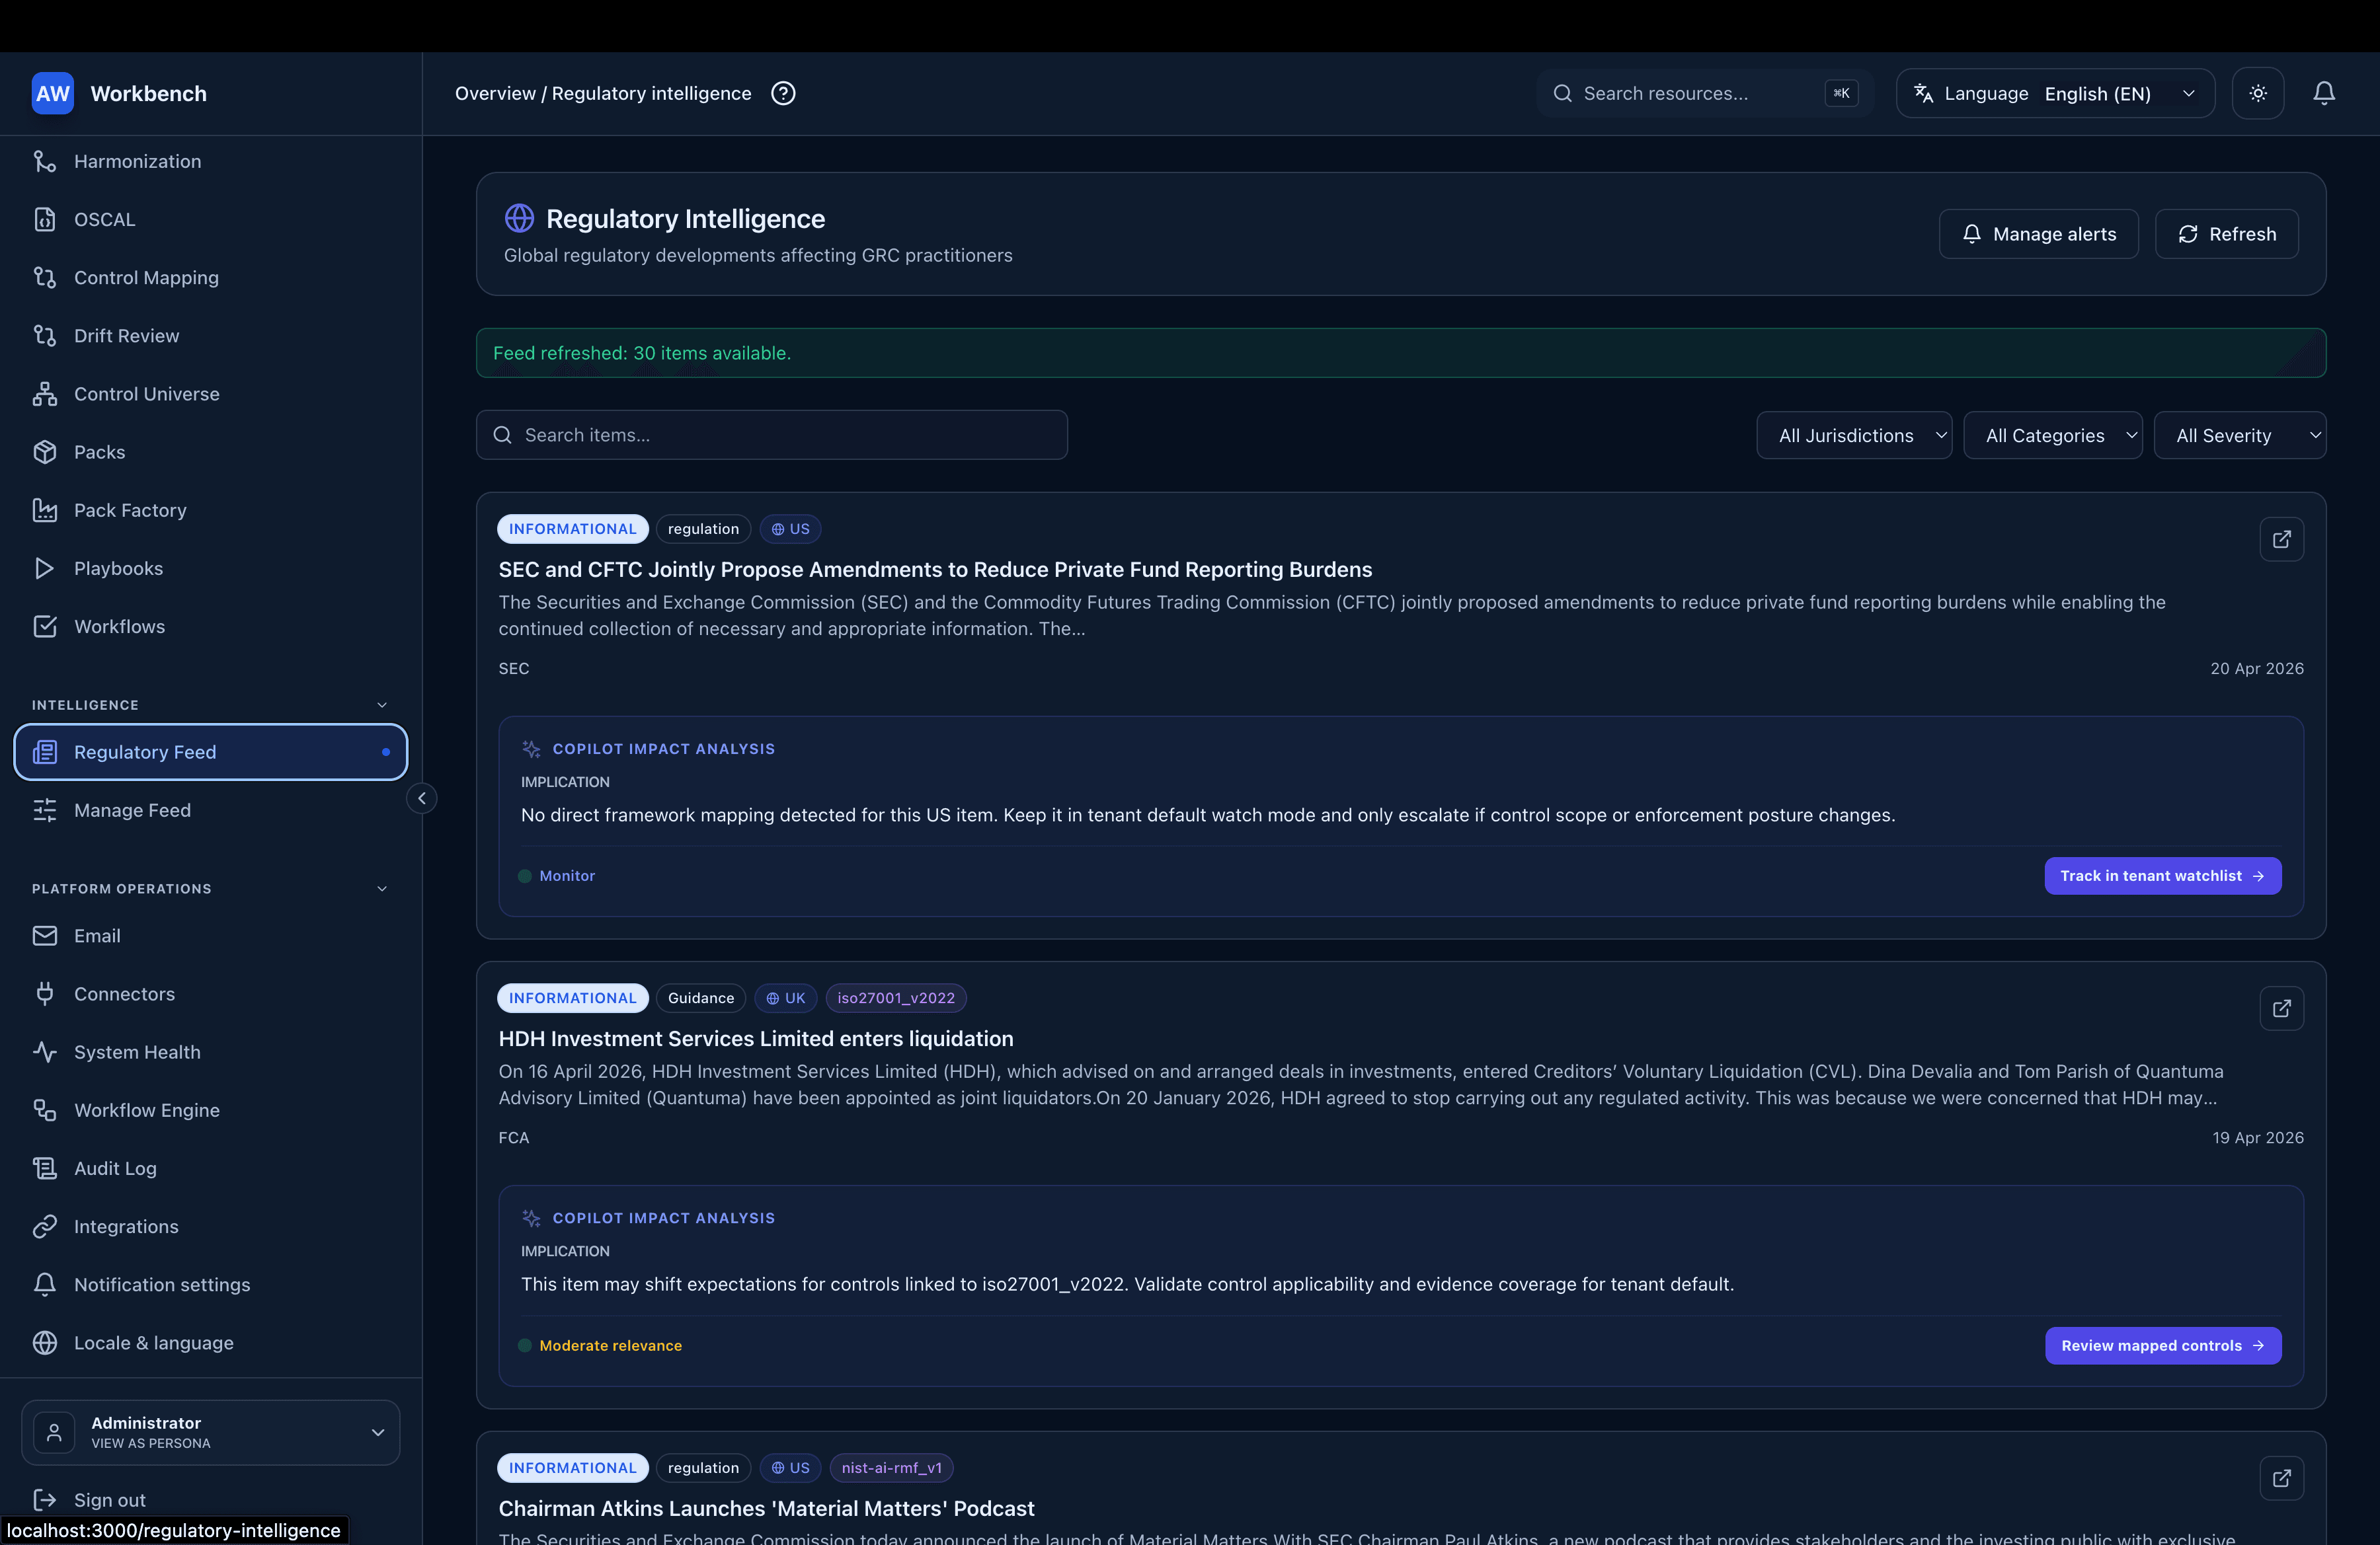Focus the Search resources field in header
Viewport: 2380px width, 1545px height.
point(1705,93)
